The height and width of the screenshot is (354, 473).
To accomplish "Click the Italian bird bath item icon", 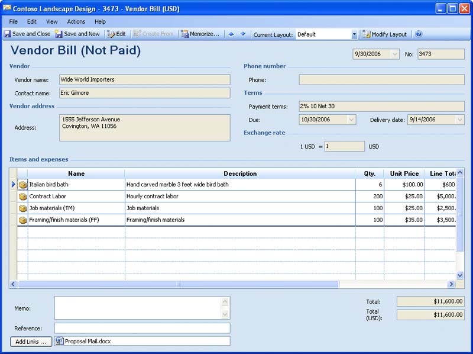I will pos(22,185).
